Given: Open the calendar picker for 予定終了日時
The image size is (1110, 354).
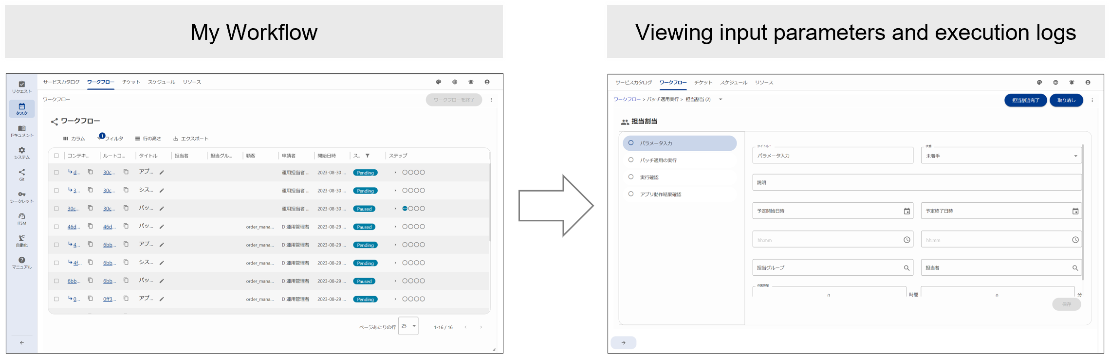Looking at the screenshot, I should click(1075, 211).
